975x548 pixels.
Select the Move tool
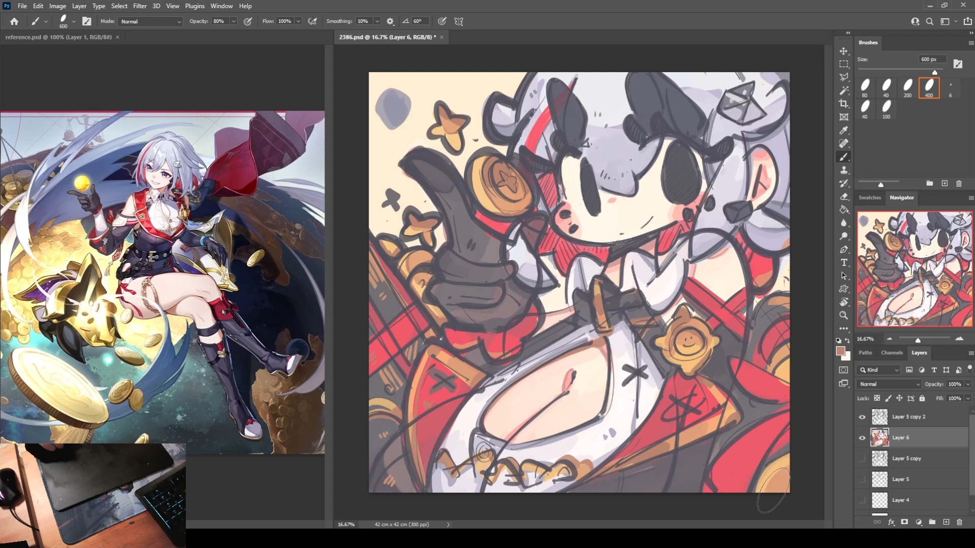pos(843,51)
